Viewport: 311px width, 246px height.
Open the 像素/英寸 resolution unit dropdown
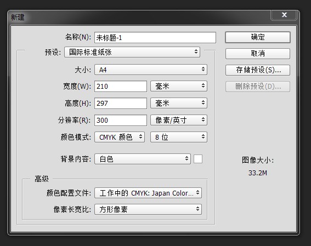(x=179, y=120)
